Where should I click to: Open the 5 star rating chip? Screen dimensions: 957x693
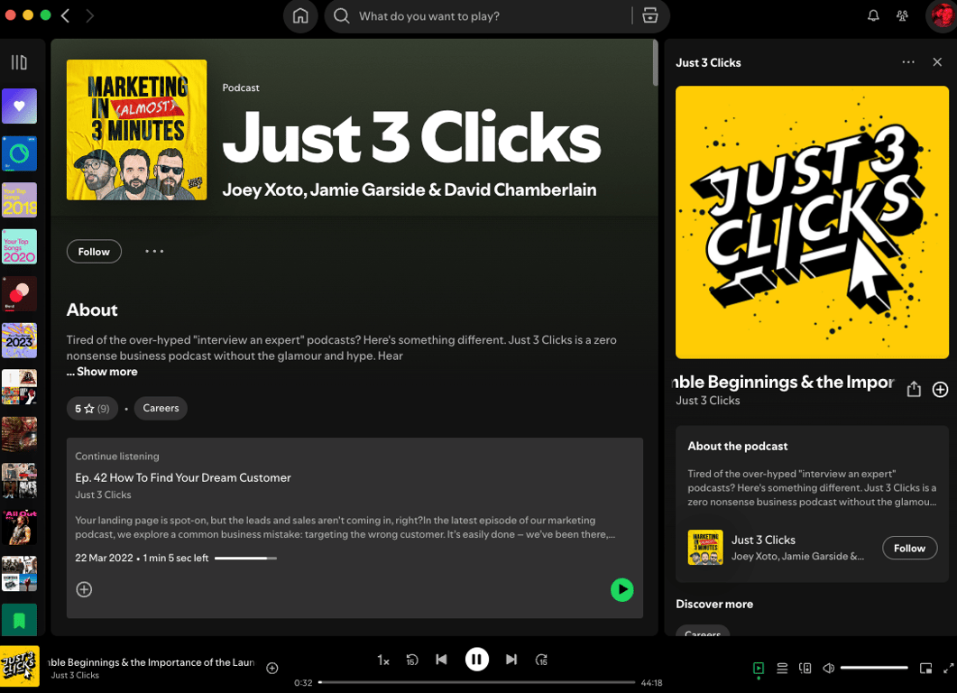tap(92, 409)
